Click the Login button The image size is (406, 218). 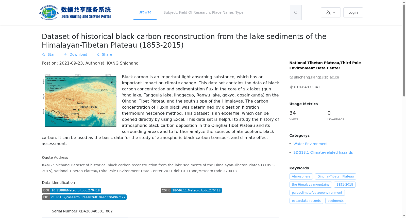coord(353,12)
